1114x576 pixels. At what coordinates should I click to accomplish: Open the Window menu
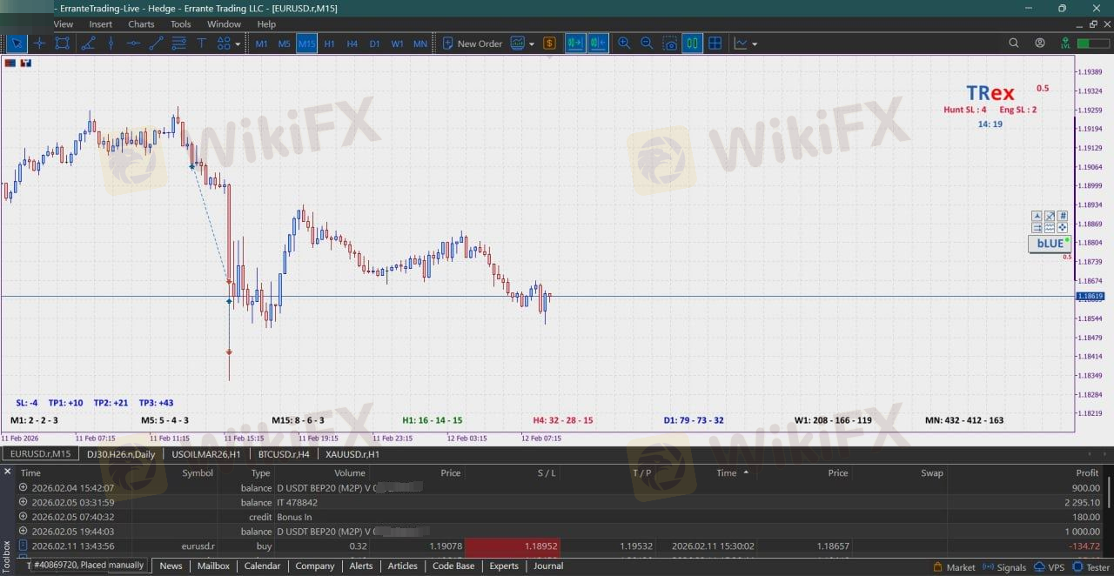coord(225,24)
